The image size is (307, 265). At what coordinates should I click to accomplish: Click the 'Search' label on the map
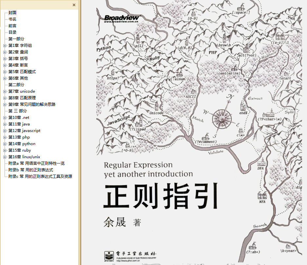point(260,226)
